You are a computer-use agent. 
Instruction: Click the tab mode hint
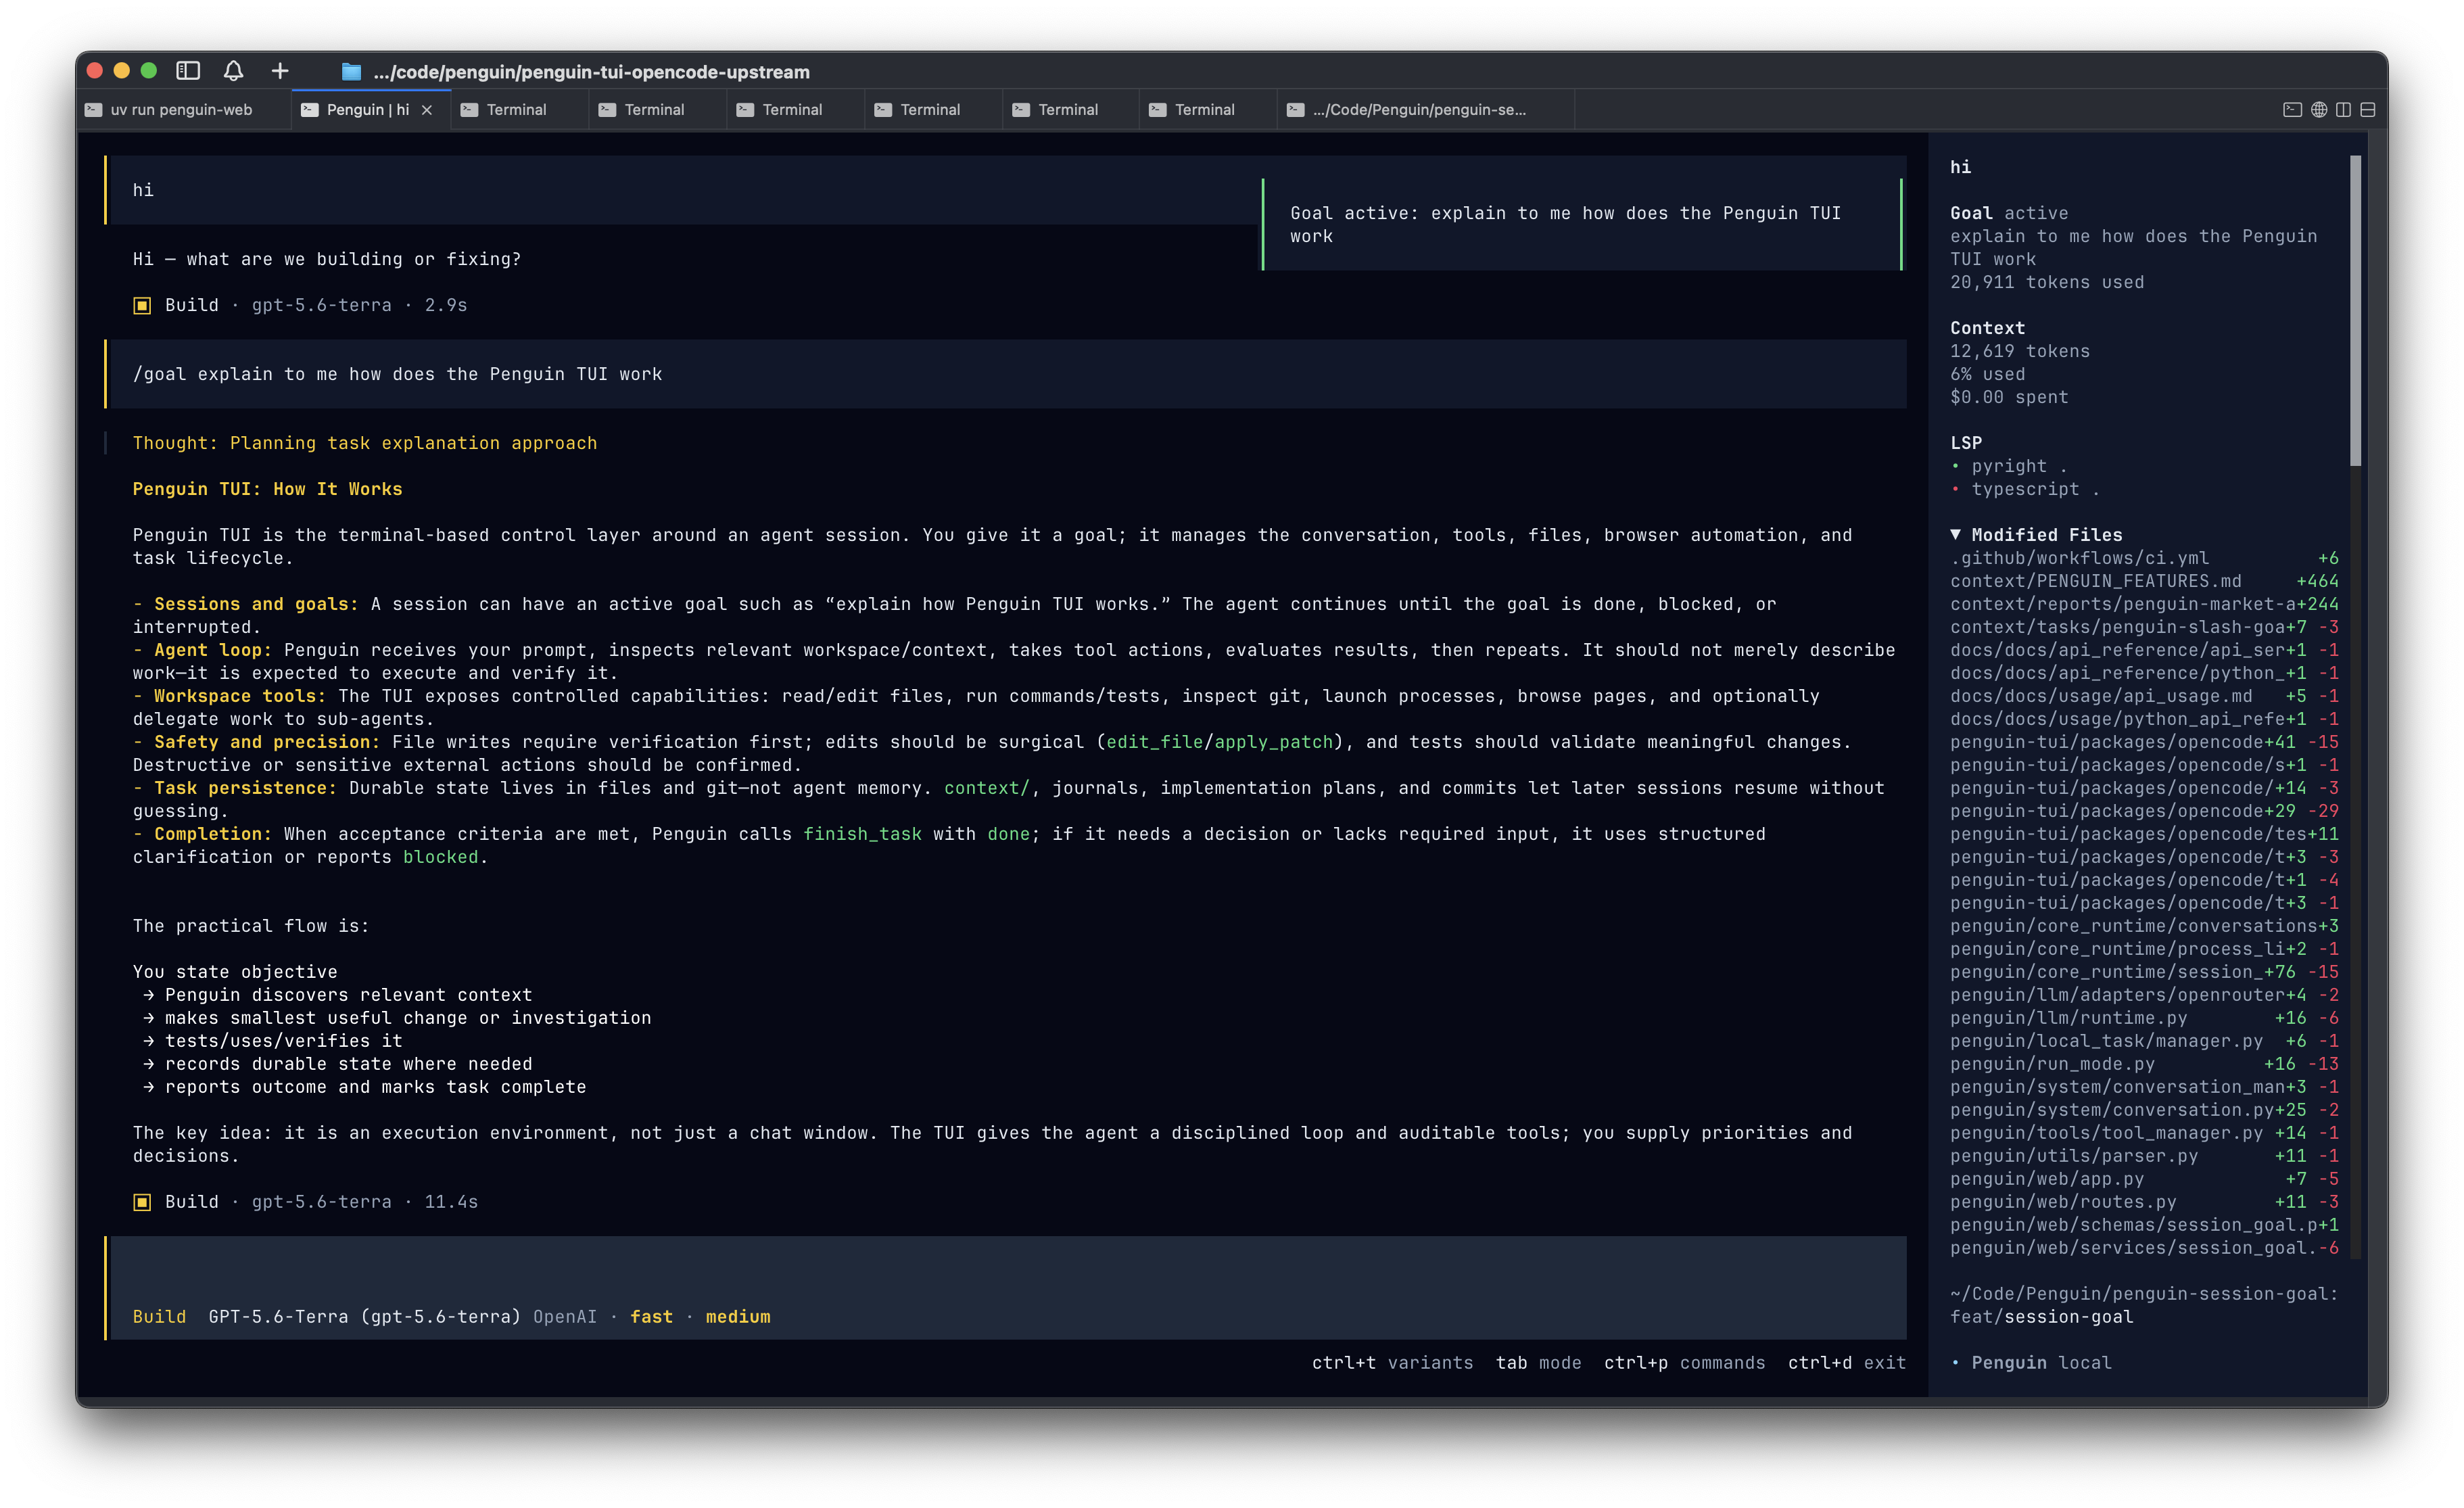point(1538,1363)
